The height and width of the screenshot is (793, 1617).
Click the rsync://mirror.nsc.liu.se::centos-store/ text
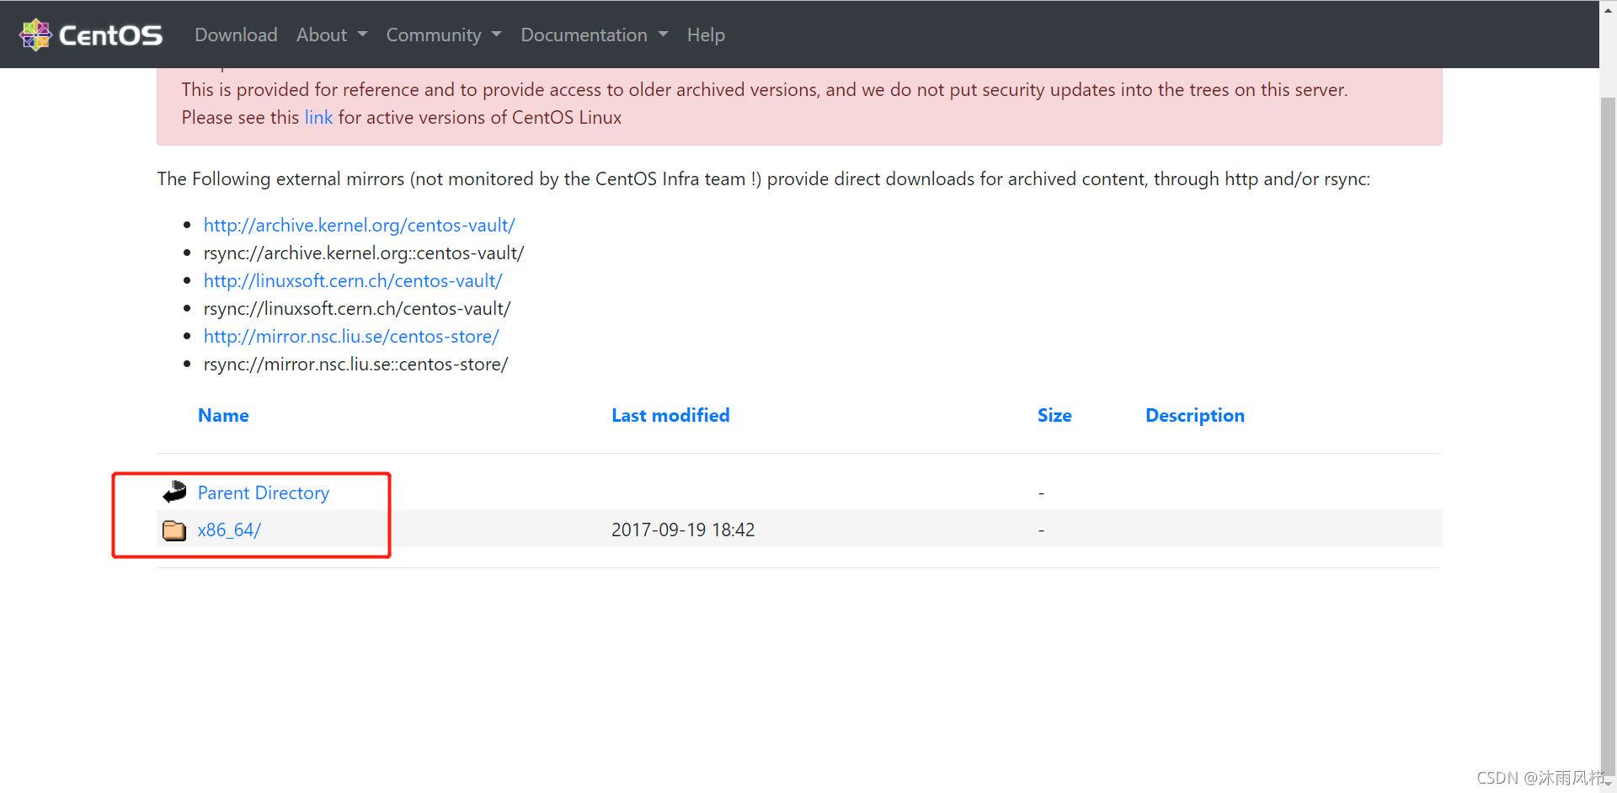[355, 364]
